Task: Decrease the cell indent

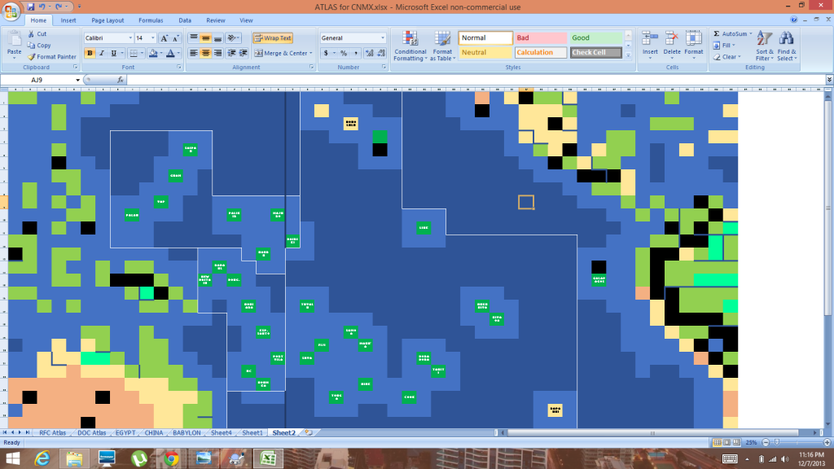Action: coord(231,53)
